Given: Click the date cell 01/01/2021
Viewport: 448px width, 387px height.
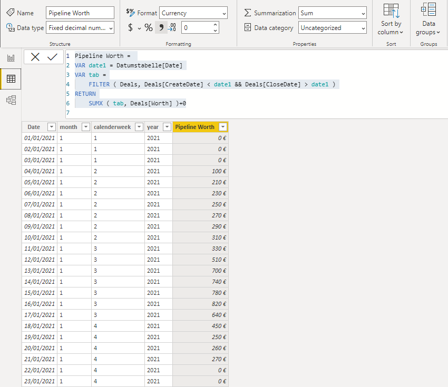Looking at the screenshot, I should click(x=40, y=138).
